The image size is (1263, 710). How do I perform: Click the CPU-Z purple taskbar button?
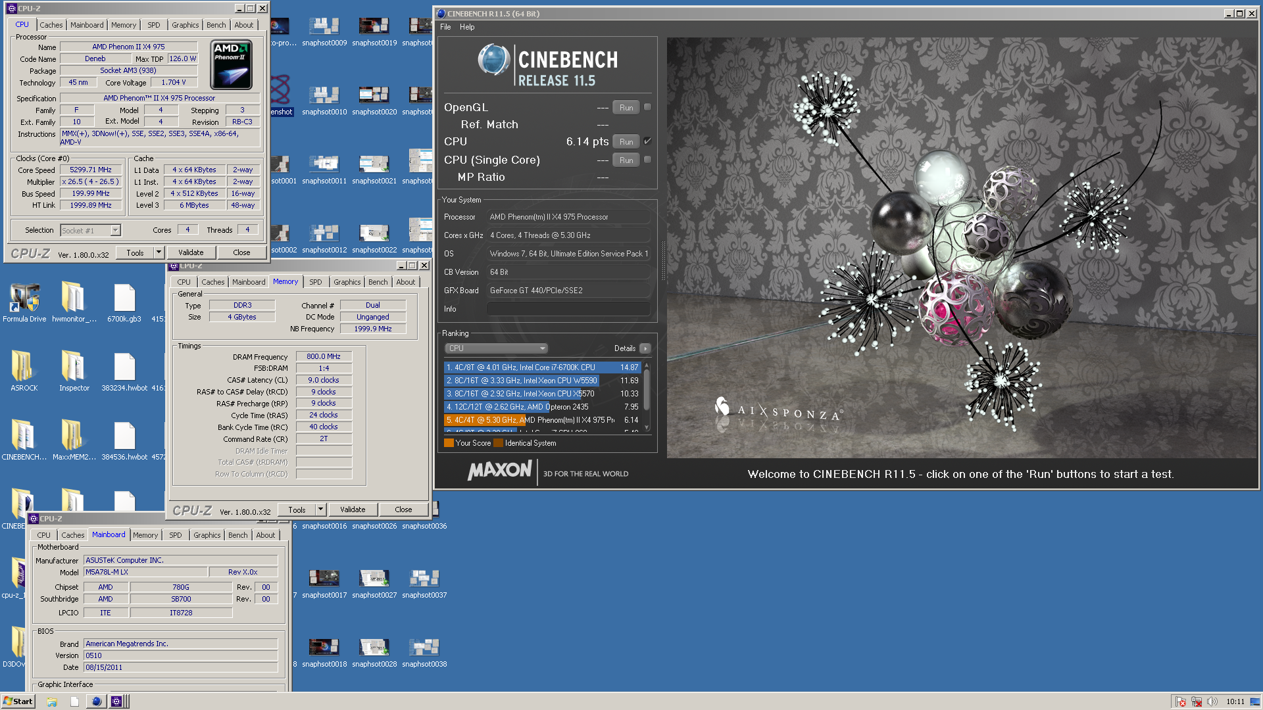click(x=116, y=701)
